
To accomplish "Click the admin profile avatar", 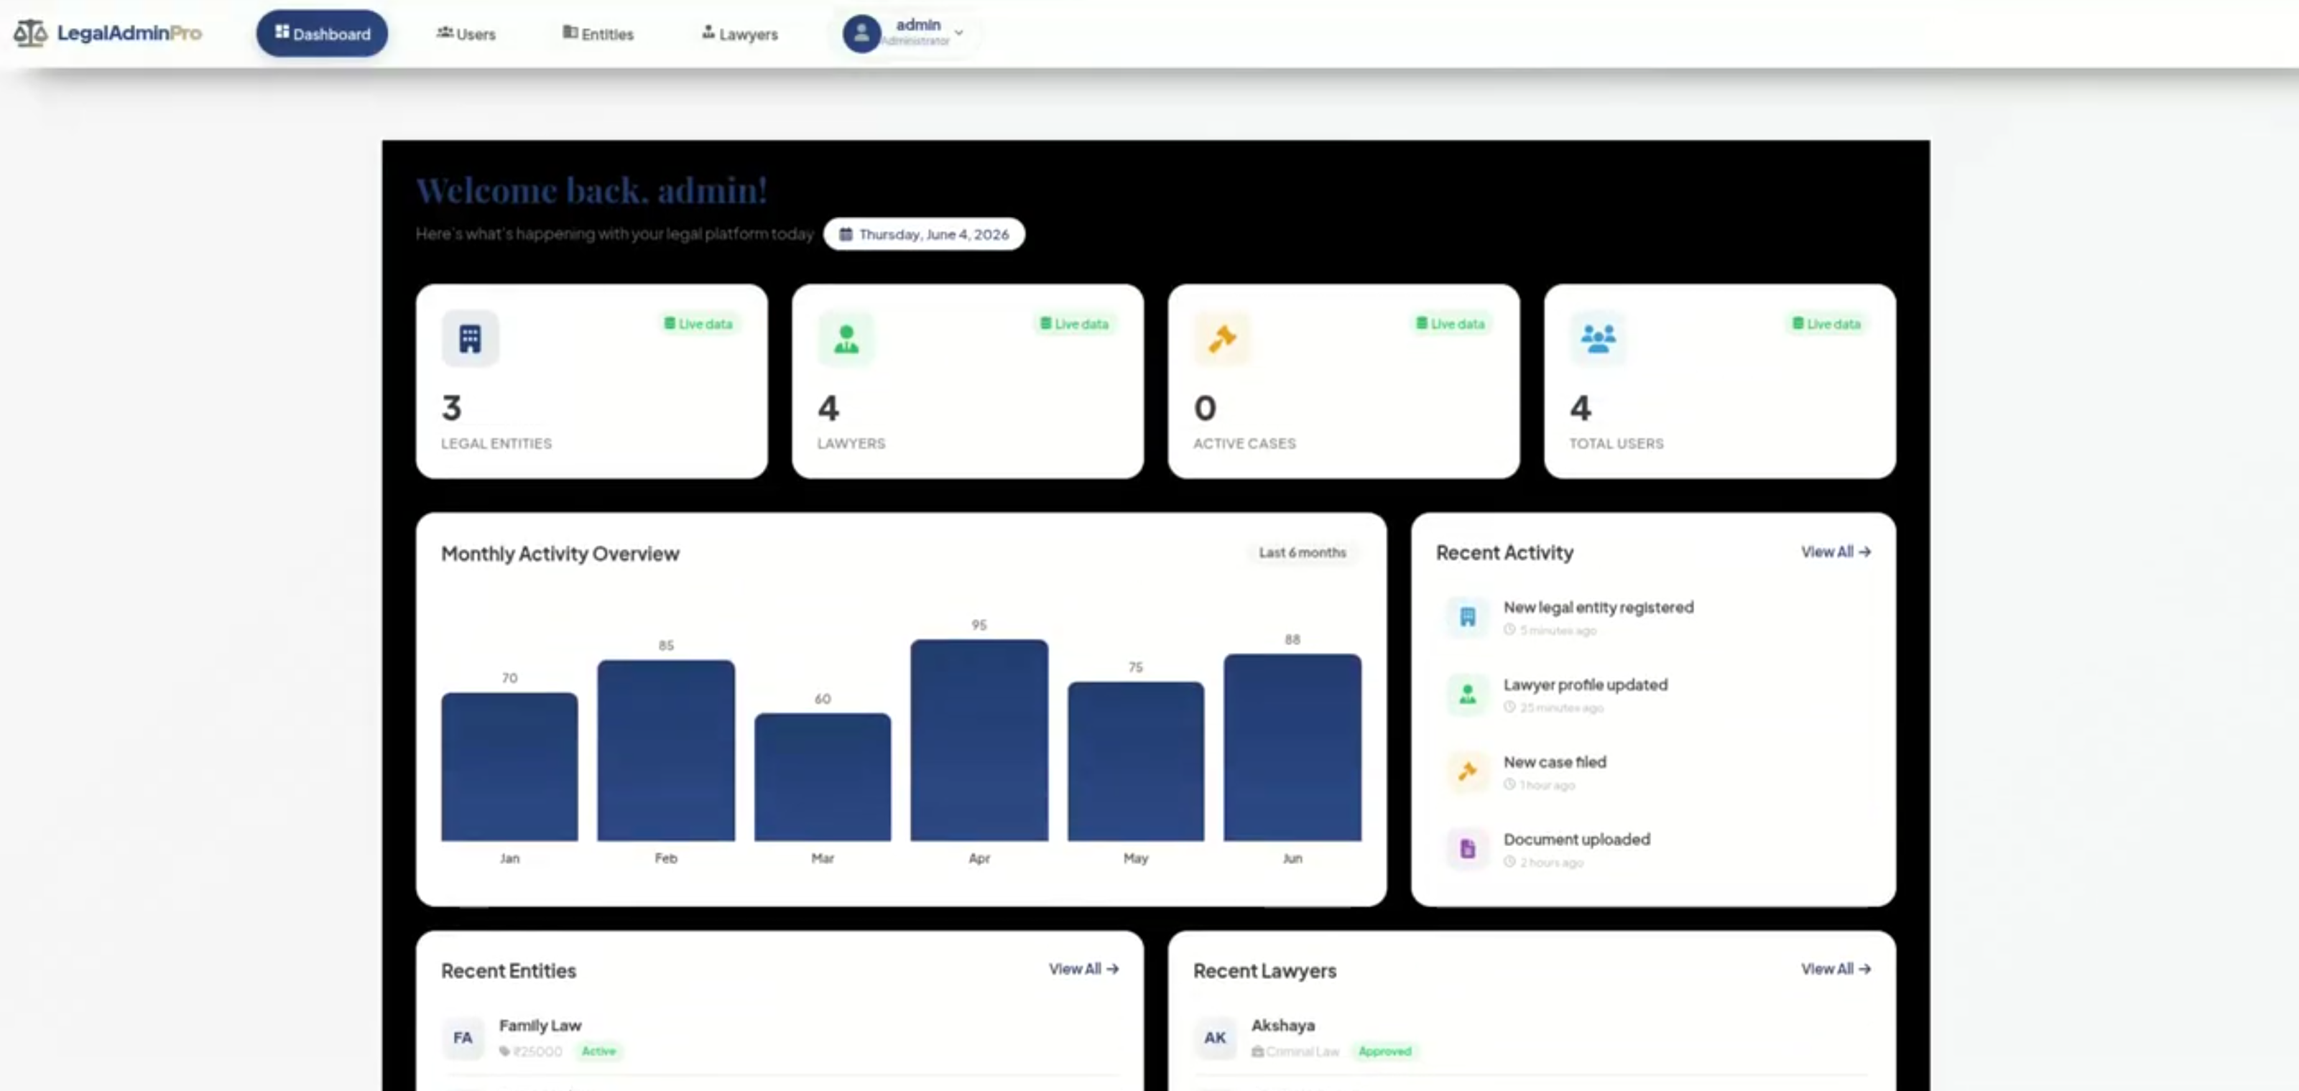I will point(861,34).
